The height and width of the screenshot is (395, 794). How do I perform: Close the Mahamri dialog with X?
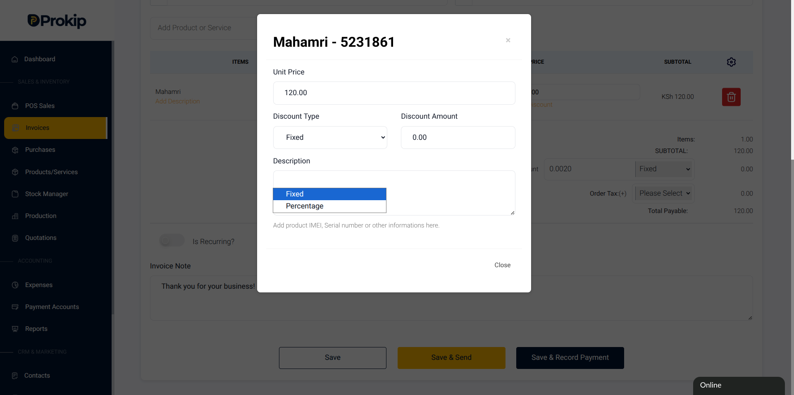(x=508, y=40)
